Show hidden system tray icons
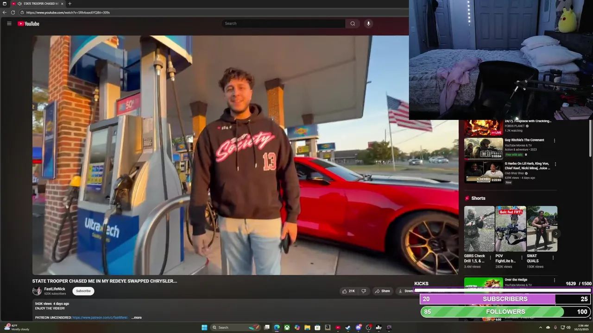The image size is (593, 333). 540,327
